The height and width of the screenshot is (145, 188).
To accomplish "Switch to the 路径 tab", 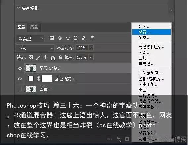I will click(x=34, y=27).
